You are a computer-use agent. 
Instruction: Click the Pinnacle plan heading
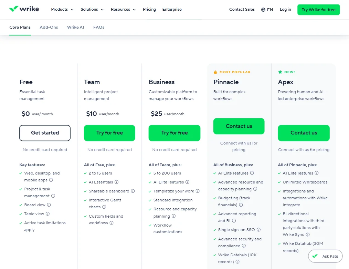[x=226, y=82]
